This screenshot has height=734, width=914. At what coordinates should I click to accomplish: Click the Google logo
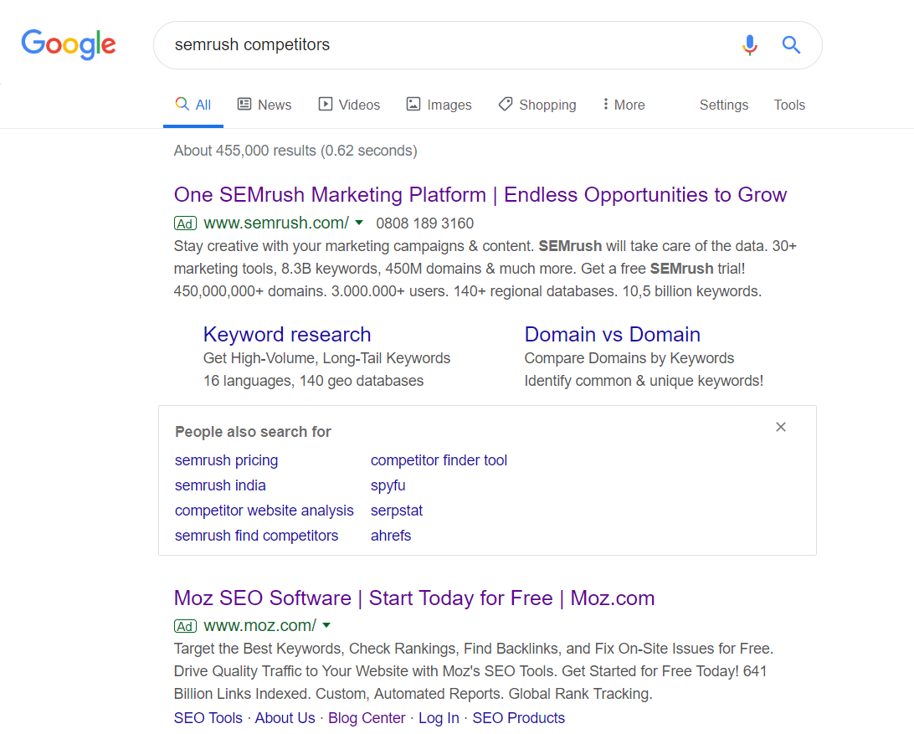[69, 44]
